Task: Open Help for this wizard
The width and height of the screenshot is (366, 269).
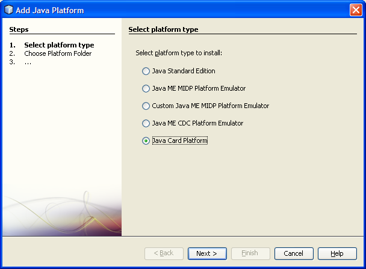Action: tap(337, 253)
